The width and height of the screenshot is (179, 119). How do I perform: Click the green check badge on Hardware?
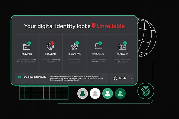point(101,43)
